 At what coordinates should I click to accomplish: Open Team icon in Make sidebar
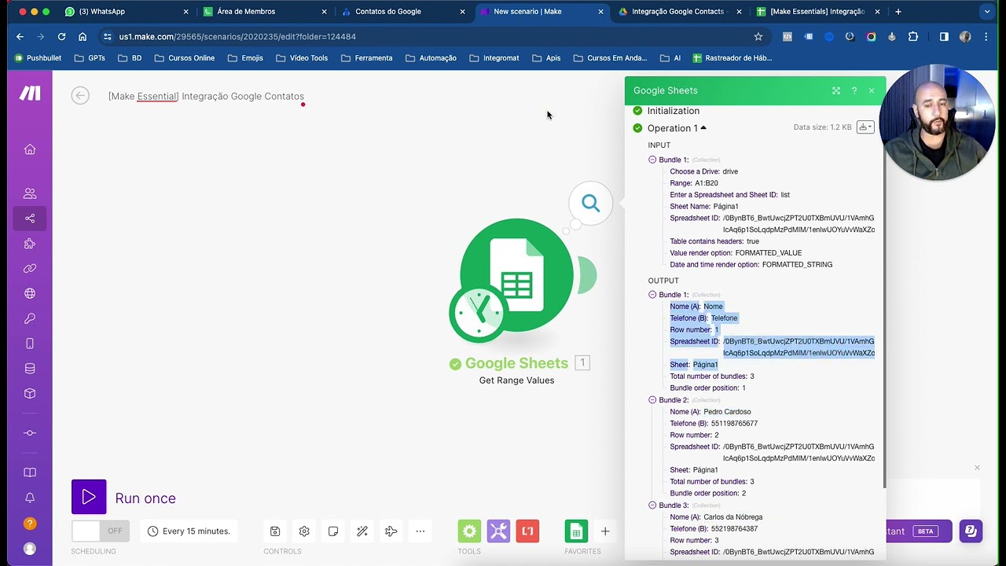pos(30,193)
